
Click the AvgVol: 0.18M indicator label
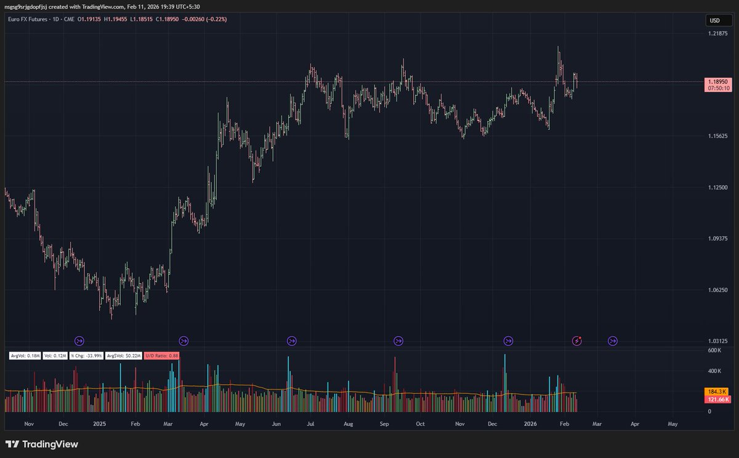coord(25,356)
